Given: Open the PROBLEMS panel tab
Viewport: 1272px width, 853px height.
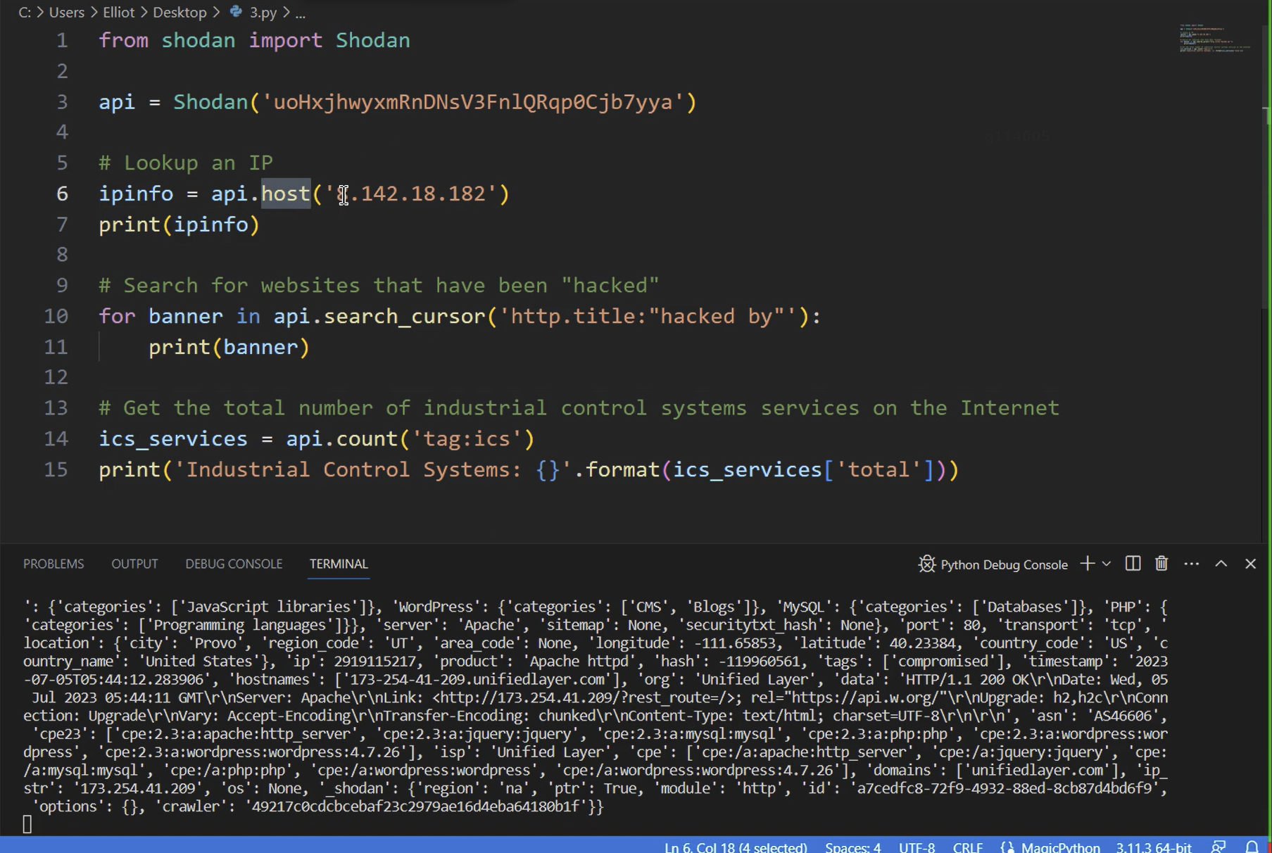Looking at the screenshot, I should tap(53, 564).
